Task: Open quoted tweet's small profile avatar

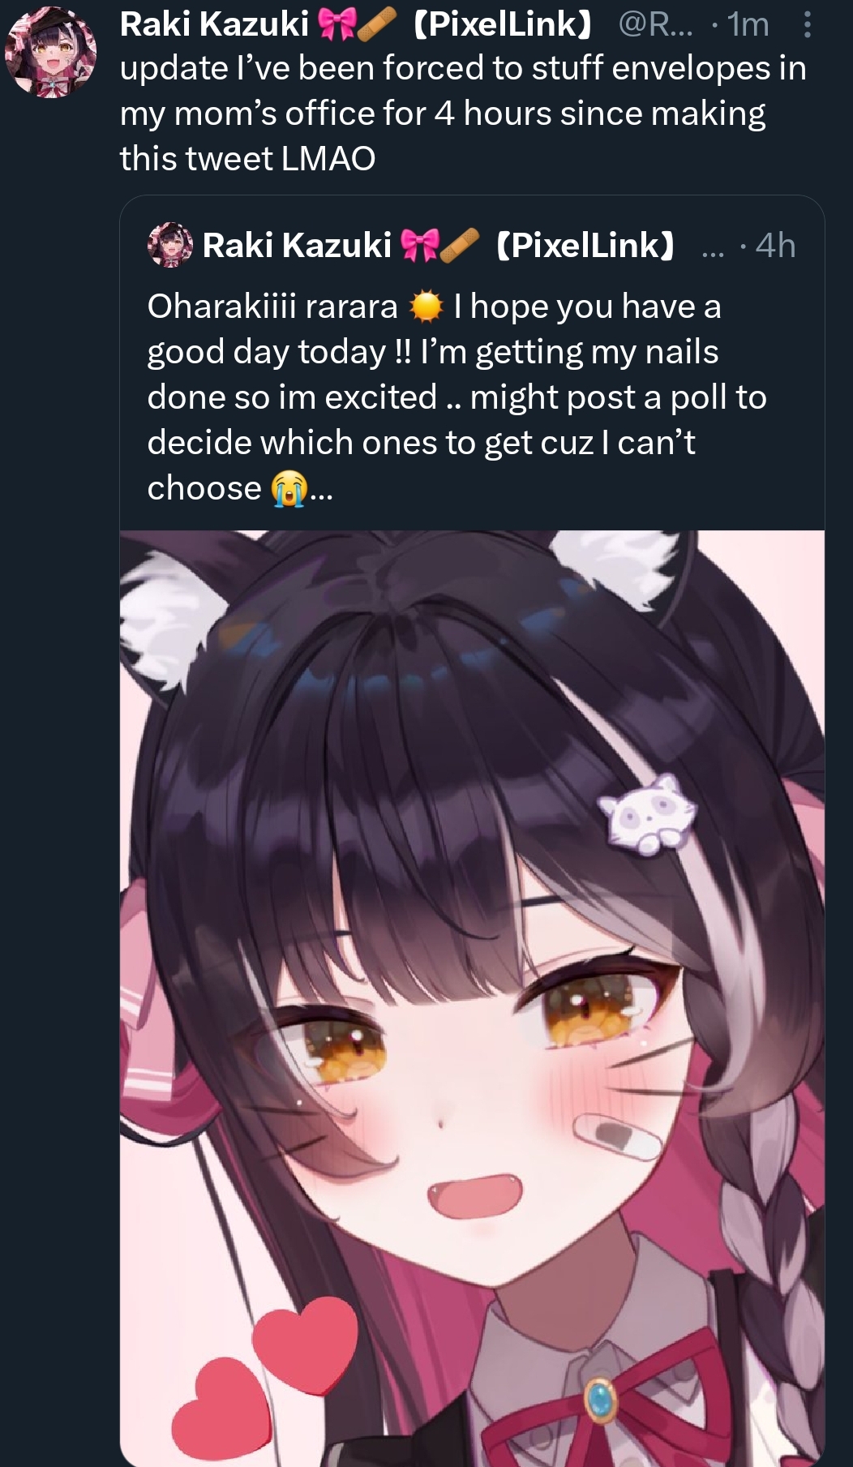Action: (x=170, y=245)
